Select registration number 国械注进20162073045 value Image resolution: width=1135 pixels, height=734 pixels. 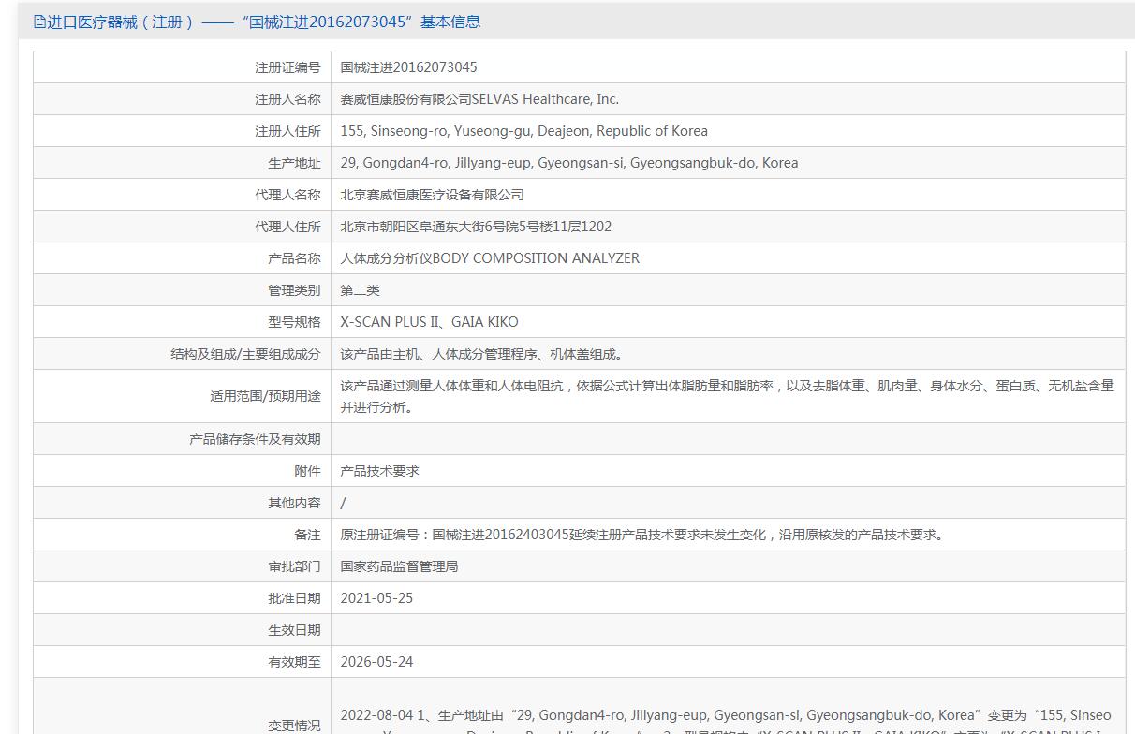point(408,67)
